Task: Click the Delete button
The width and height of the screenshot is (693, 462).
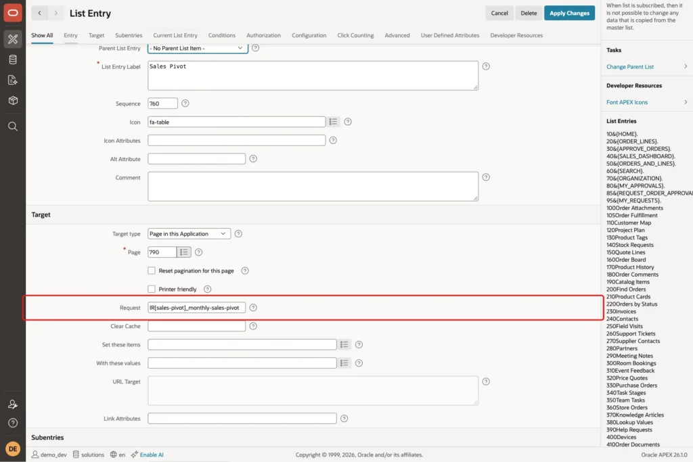Action: (529, 14)
